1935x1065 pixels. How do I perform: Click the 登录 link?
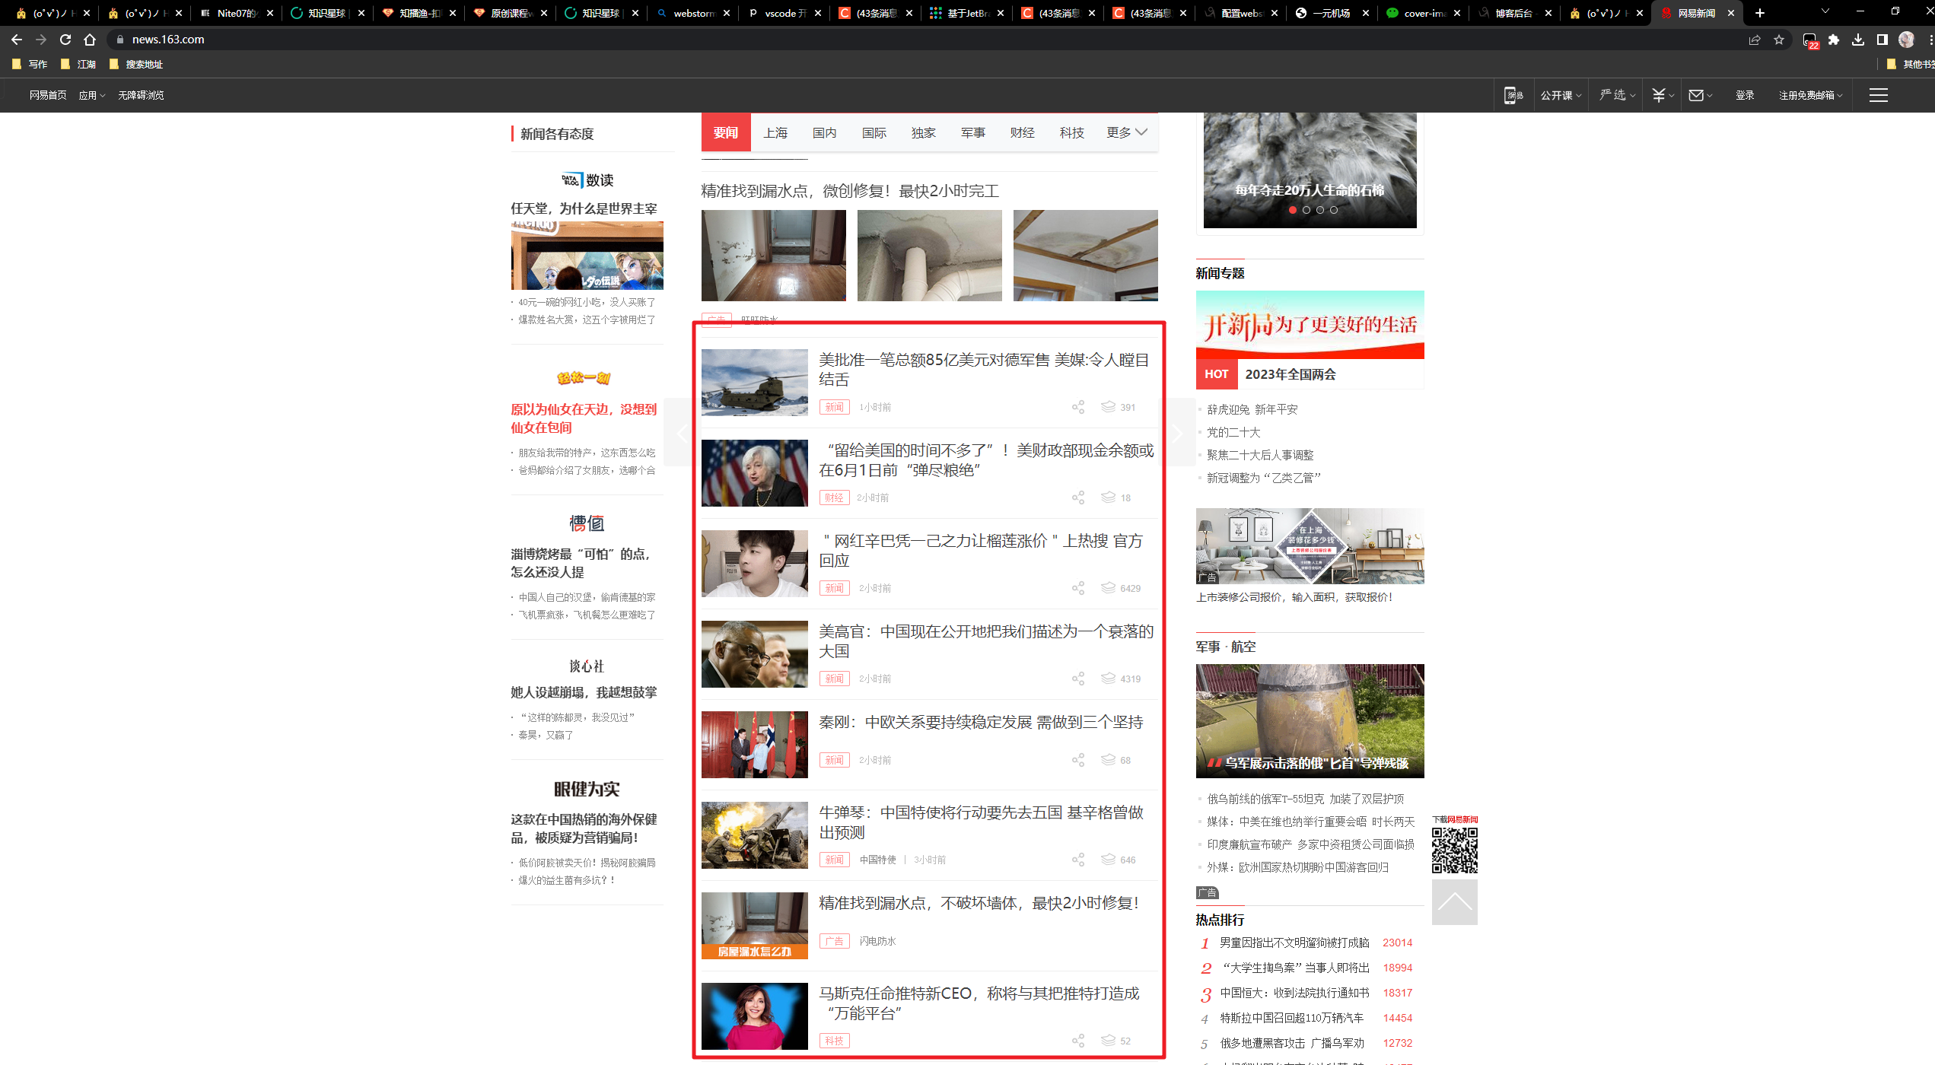coord(1745,94)
